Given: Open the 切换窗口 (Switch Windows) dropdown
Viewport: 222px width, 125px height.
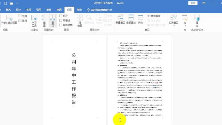Looking at the screenshot, I should click(x=173, y=21).
